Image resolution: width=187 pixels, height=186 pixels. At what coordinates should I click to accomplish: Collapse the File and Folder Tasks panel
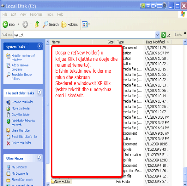(x=39, y=93)
